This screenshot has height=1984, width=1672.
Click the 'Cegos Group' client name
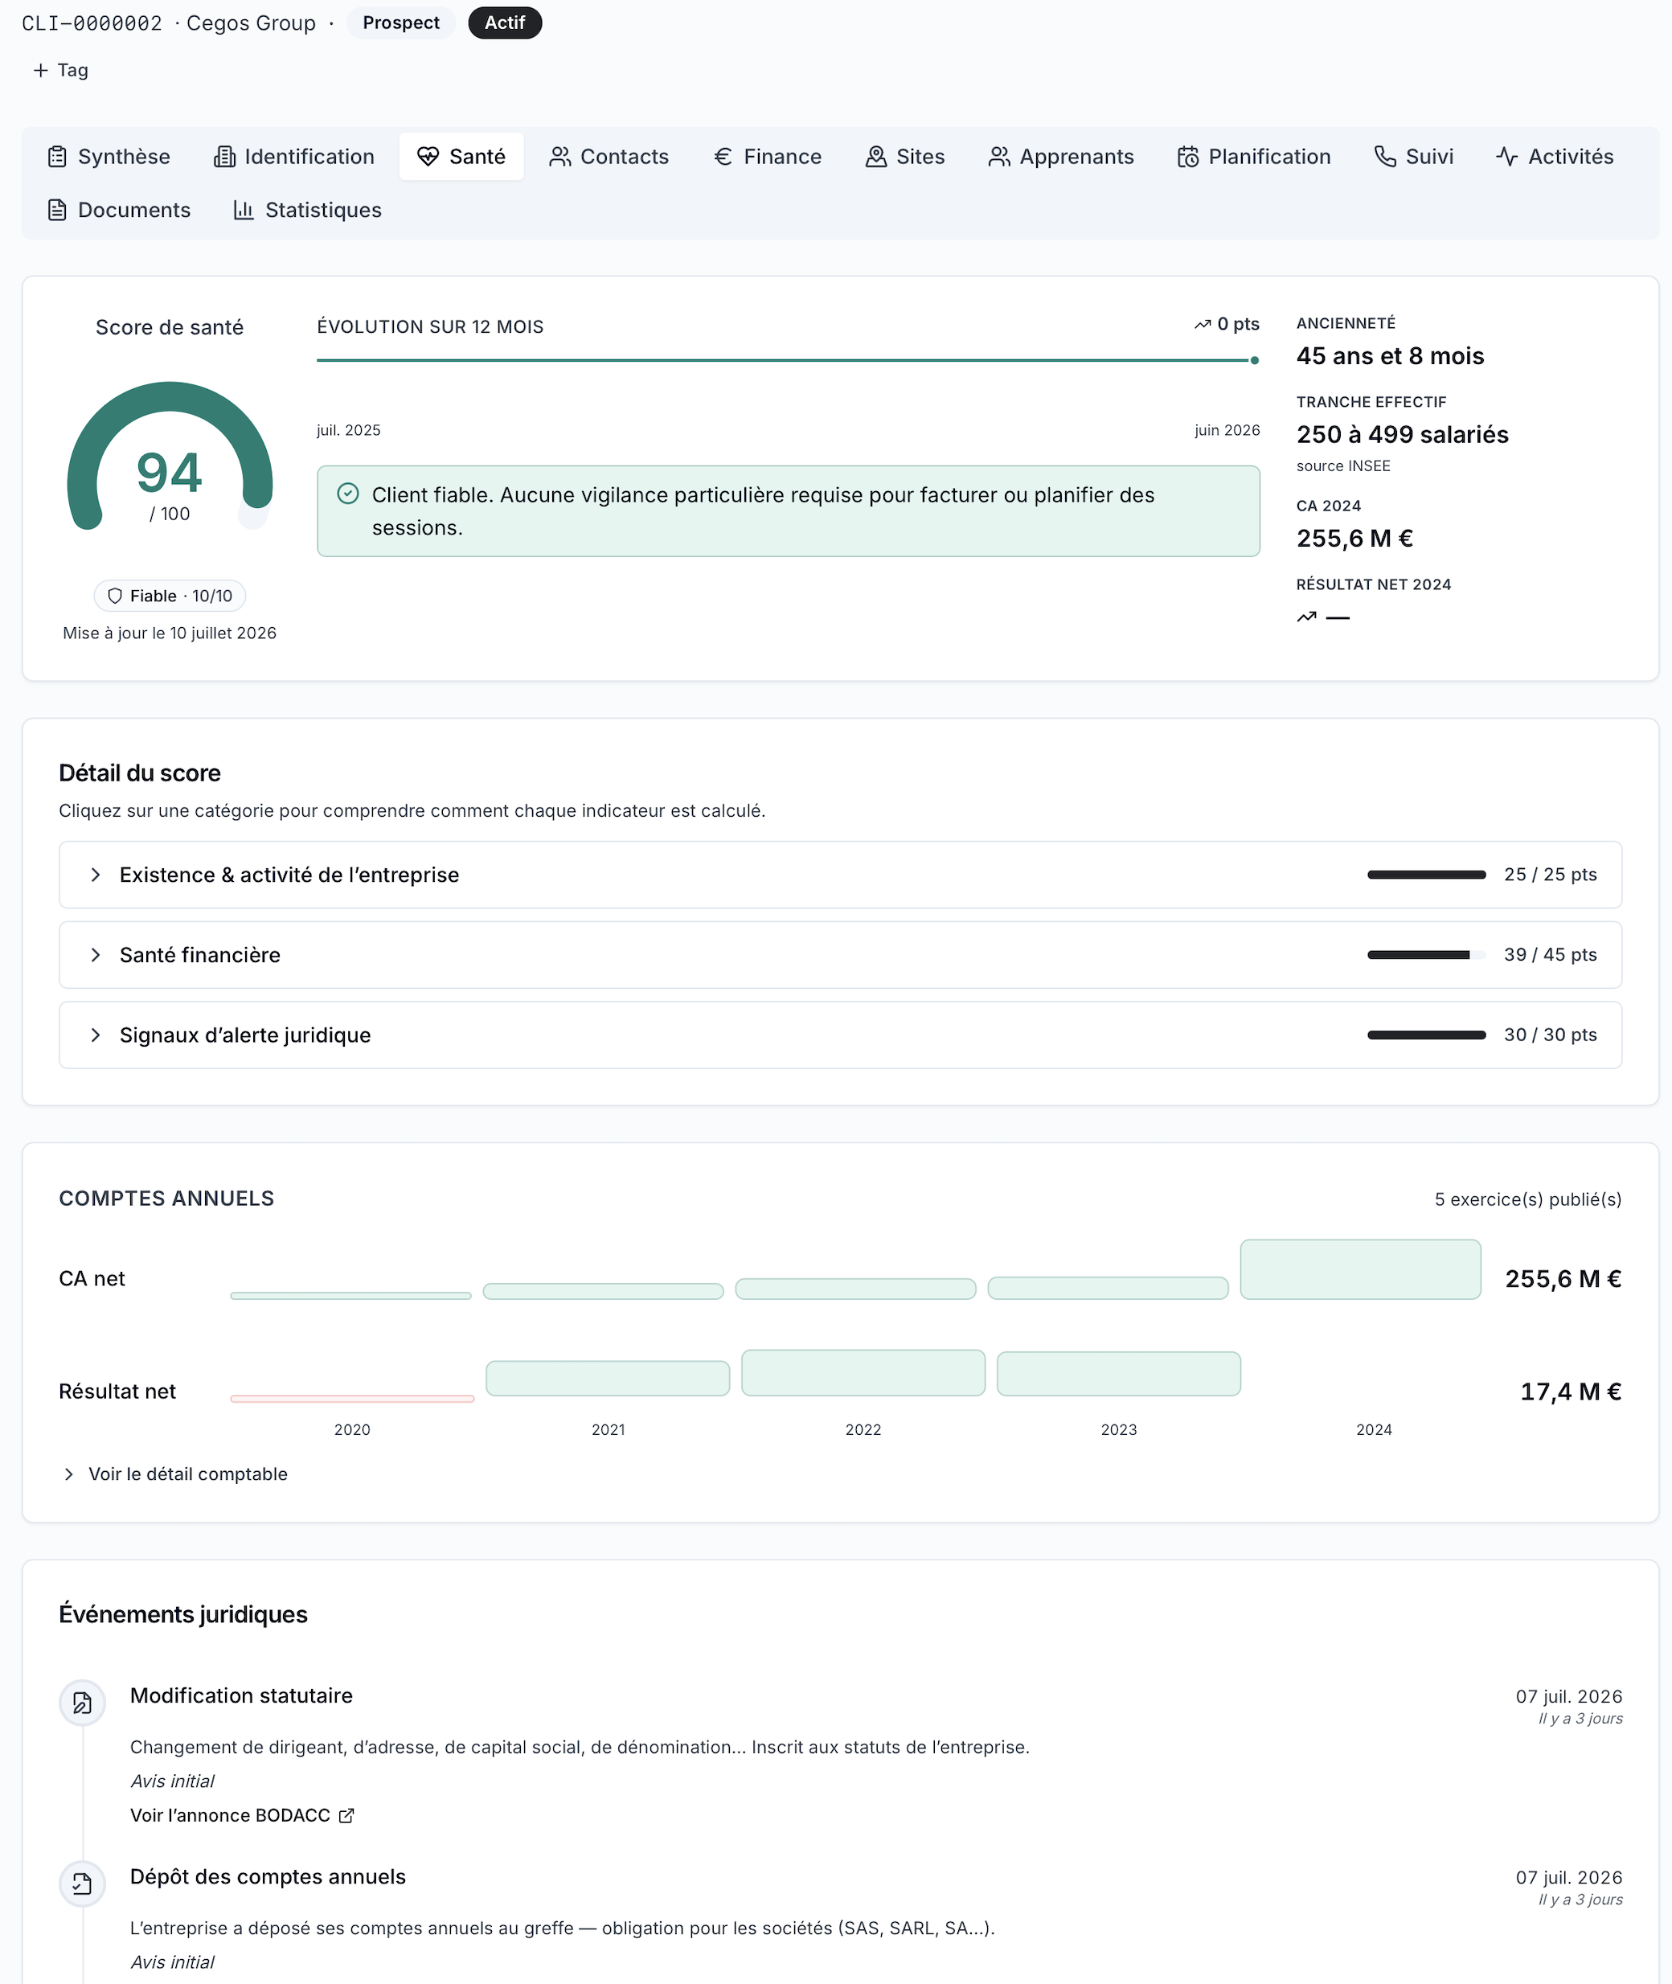[x=251, y=23]
